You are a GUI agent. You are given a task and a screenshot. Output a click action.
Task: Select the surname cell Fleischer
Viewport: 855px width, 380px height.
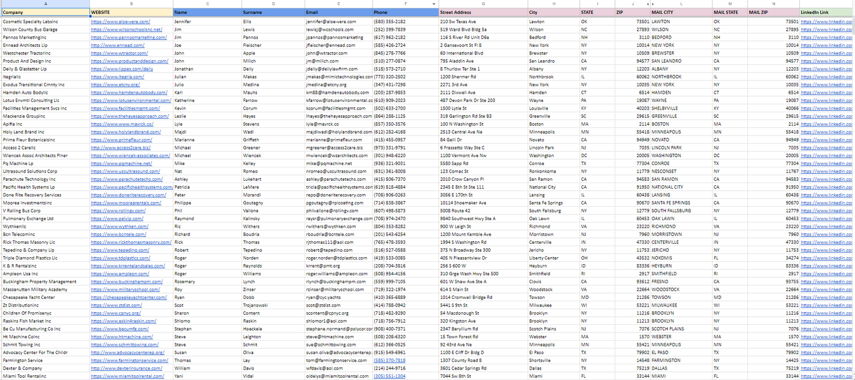(x=273, y=45)
